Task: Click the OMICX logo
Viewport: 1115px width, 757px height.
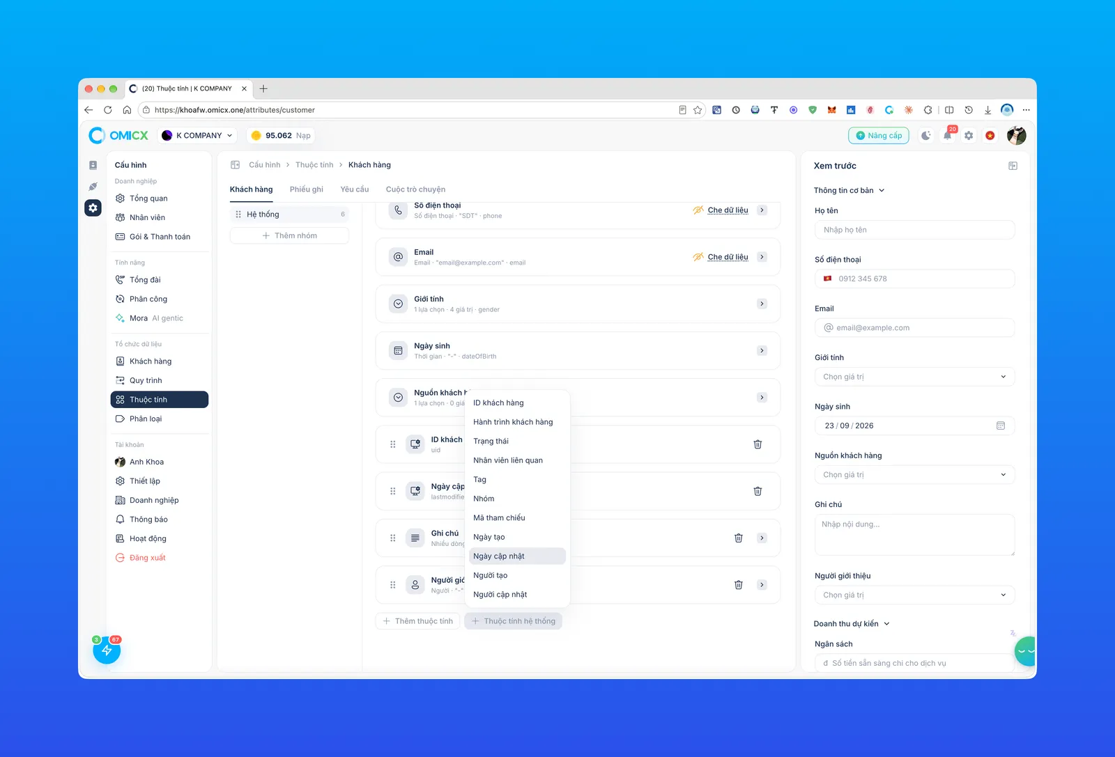Action: coord(118,136)
